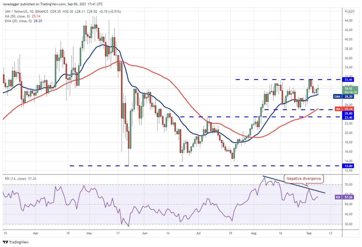Select the dashed 13.00 support line
The height and width of the screenshot is (247, 362).
206,166
